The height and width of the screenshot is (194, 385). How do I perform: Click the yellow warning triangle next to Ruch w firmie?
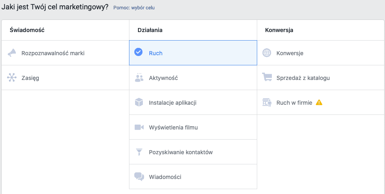[319, 102]
